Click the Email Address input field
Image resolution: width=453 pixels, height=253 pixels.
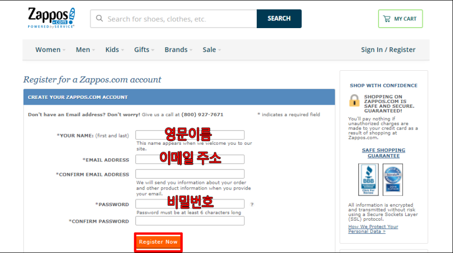tap(190, 159)
